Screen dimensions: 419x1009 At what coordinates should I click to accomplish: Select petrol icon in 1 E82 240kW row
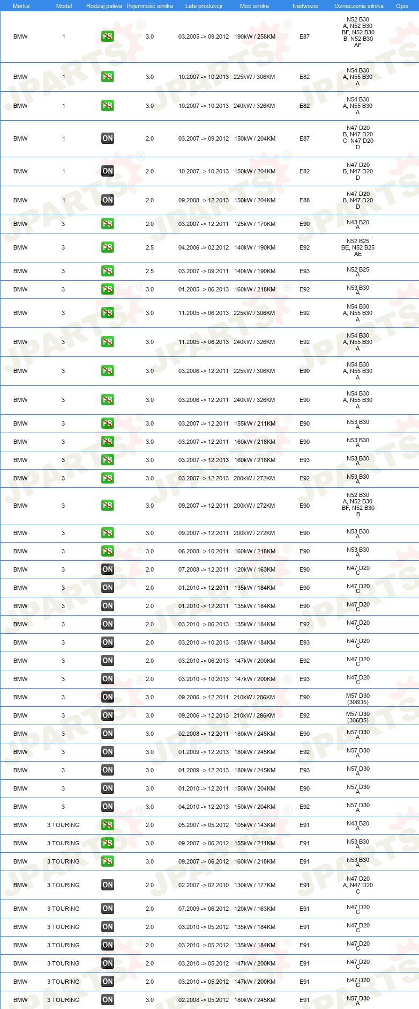click(108, 106)
